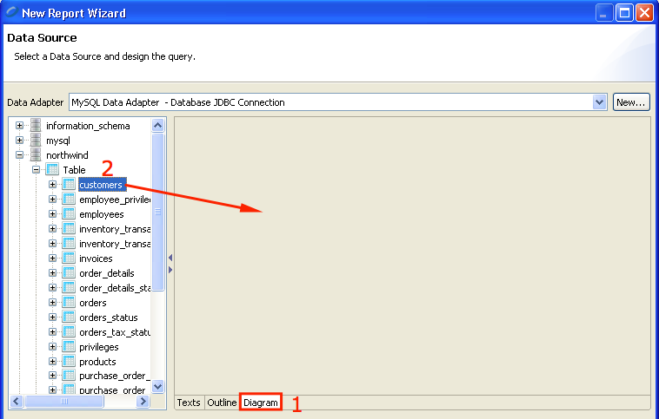Select the northwind database label
659x419 pixels.
tap(67, 155)
